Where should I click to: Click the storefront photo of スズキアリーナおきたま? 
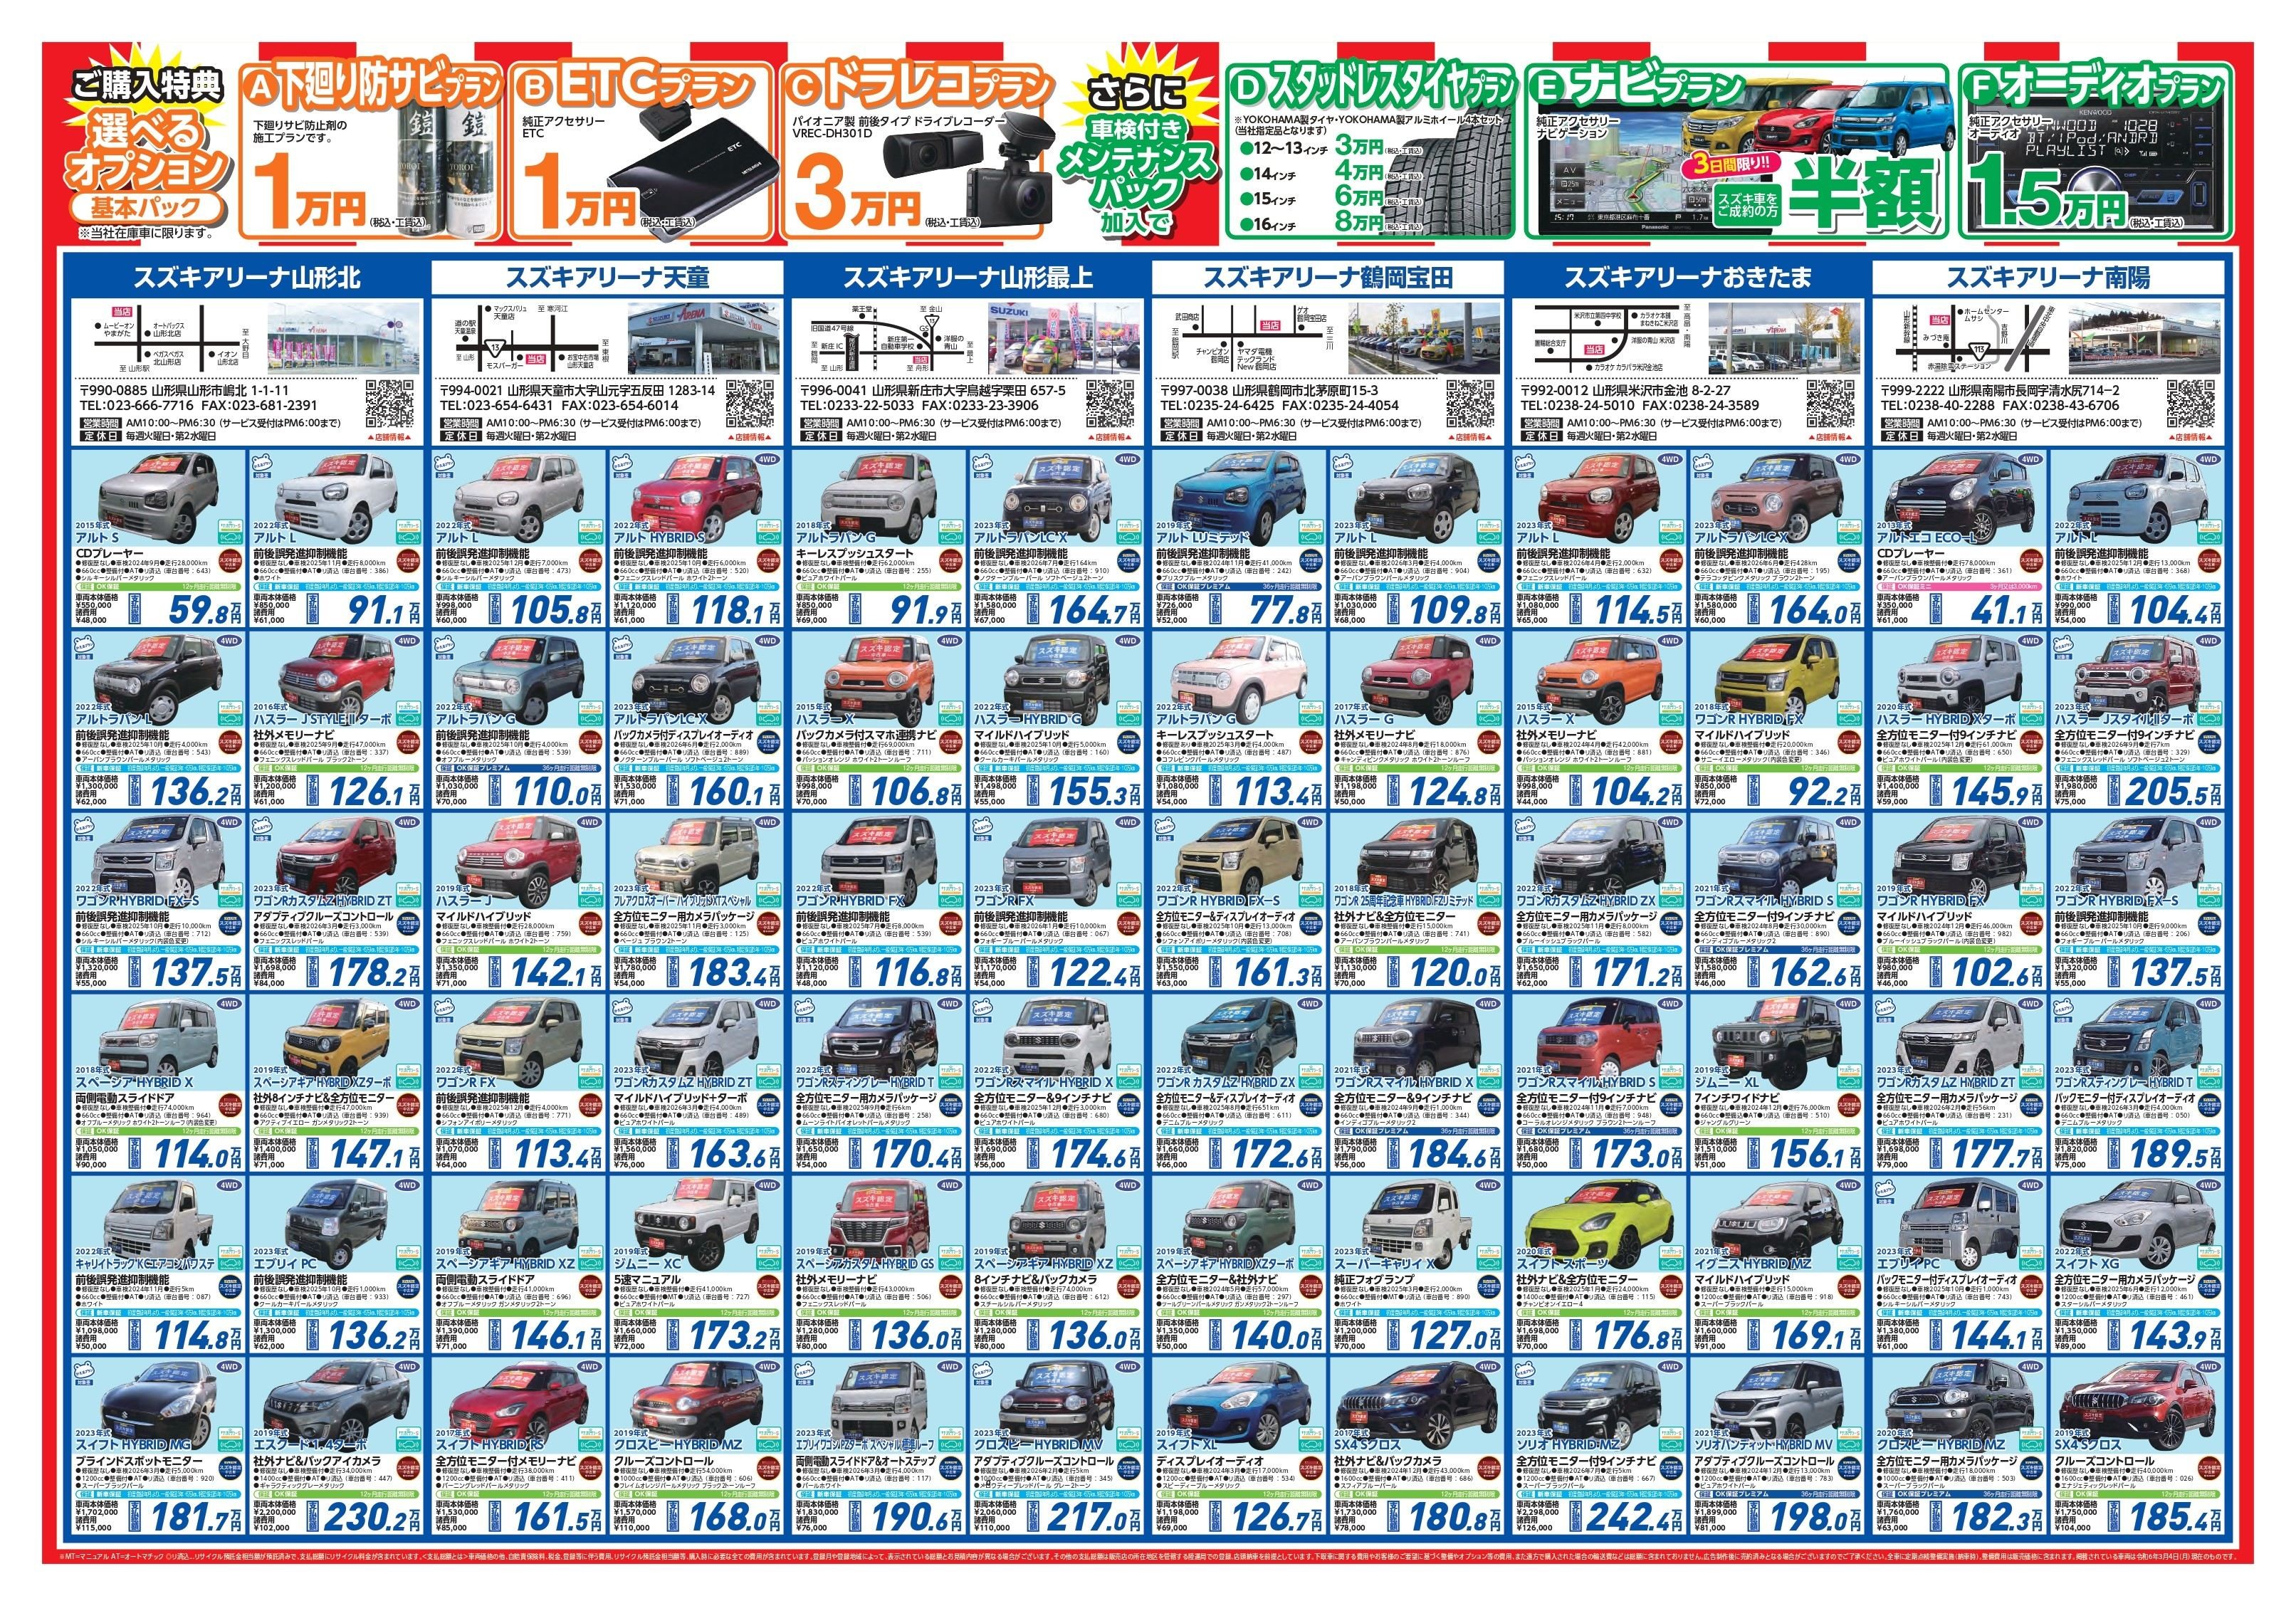point(1784,340)
